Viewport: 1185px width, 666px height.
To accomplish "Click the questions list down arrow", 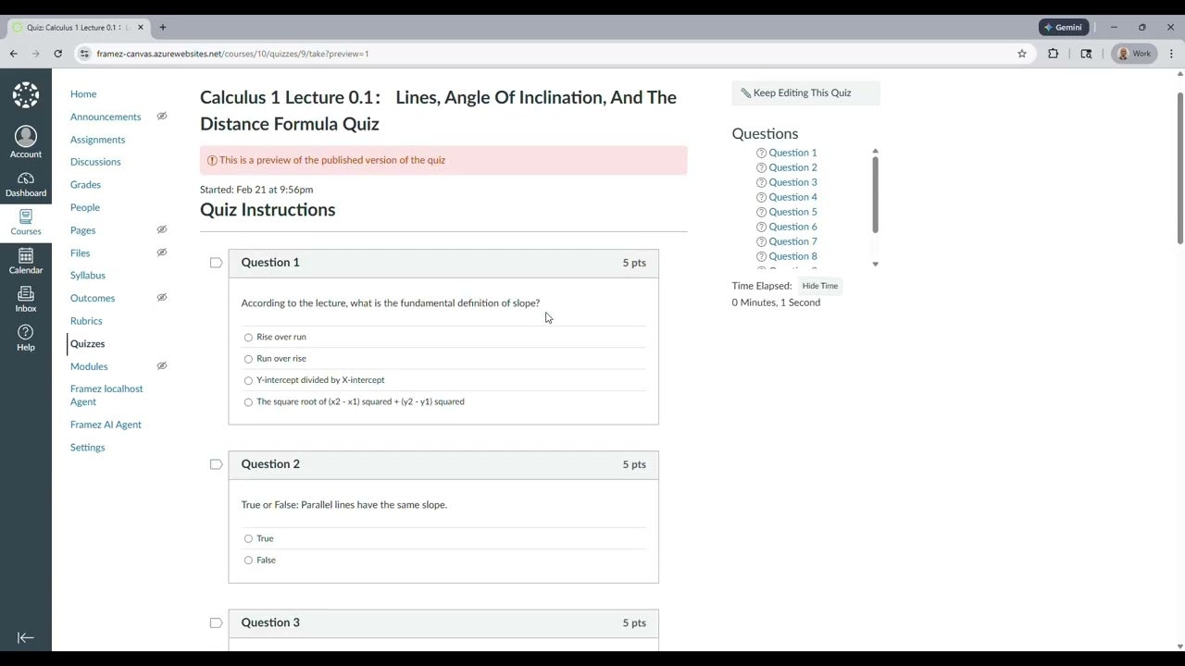I will coord(875,265).
